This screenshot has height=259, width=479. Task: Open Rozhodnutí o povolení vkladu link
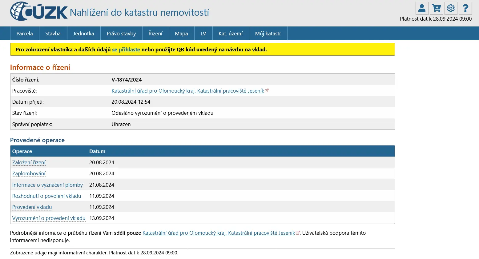click(x=47, y=196)
